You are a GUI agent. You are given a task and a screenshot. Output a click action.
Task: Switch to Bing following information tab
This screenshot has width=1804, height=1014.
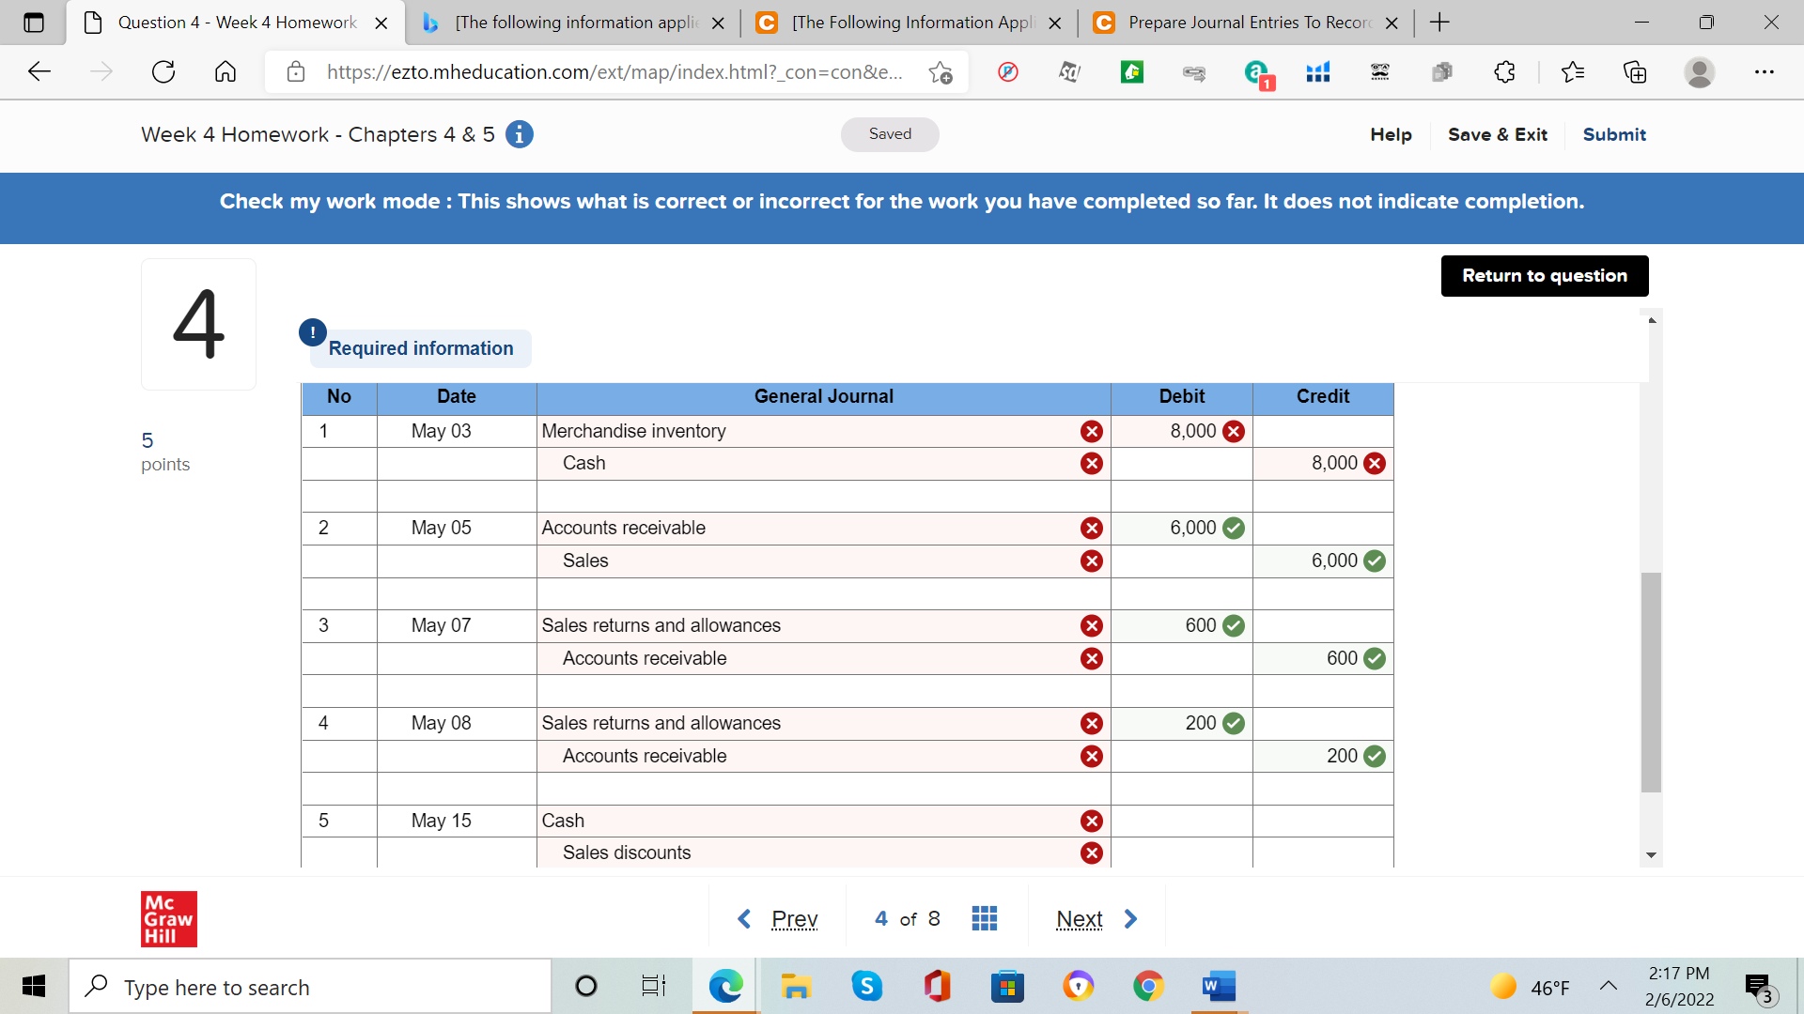tap(573, 23)
